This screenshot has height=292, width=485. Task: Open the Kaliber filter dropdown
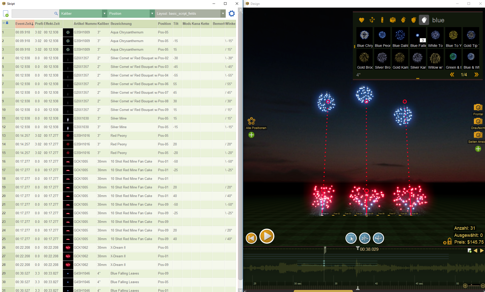click(104, 14)
